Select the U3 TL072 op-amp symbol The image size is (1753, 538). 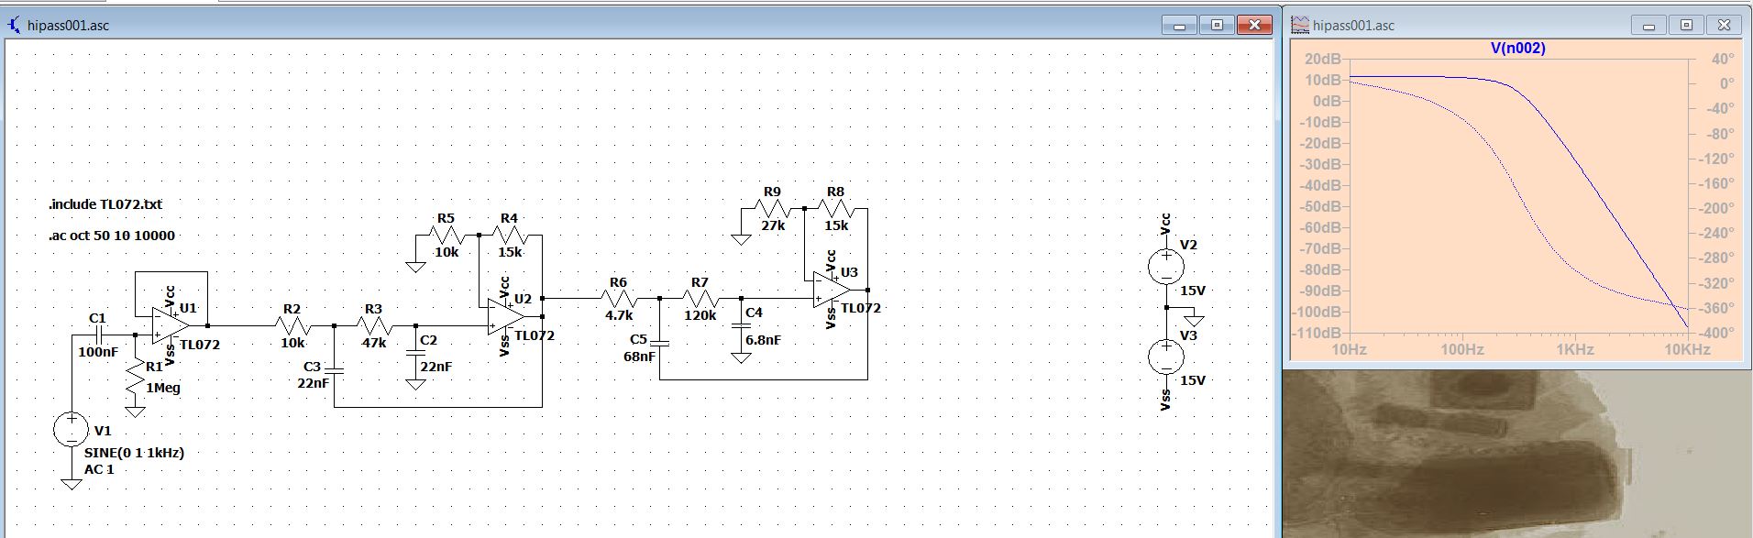(x=832, y=290)
